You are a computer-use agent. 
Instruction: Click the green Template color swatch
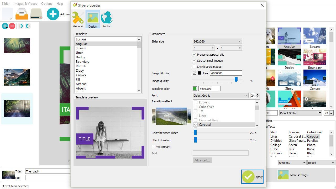(x=195, y=89)
